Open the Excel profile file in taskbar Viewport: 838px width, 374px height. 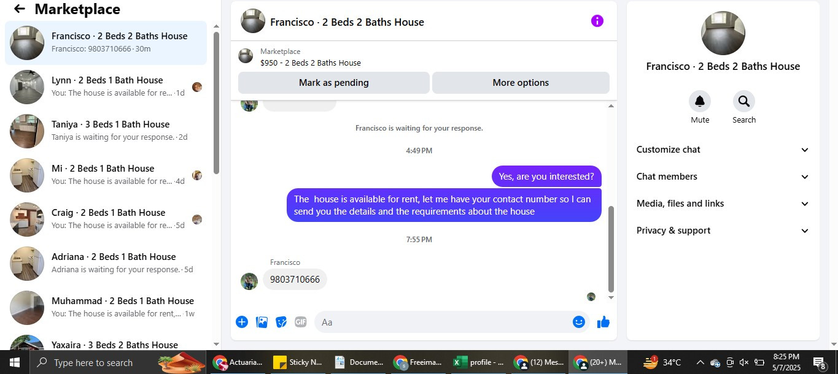[479, 362]
